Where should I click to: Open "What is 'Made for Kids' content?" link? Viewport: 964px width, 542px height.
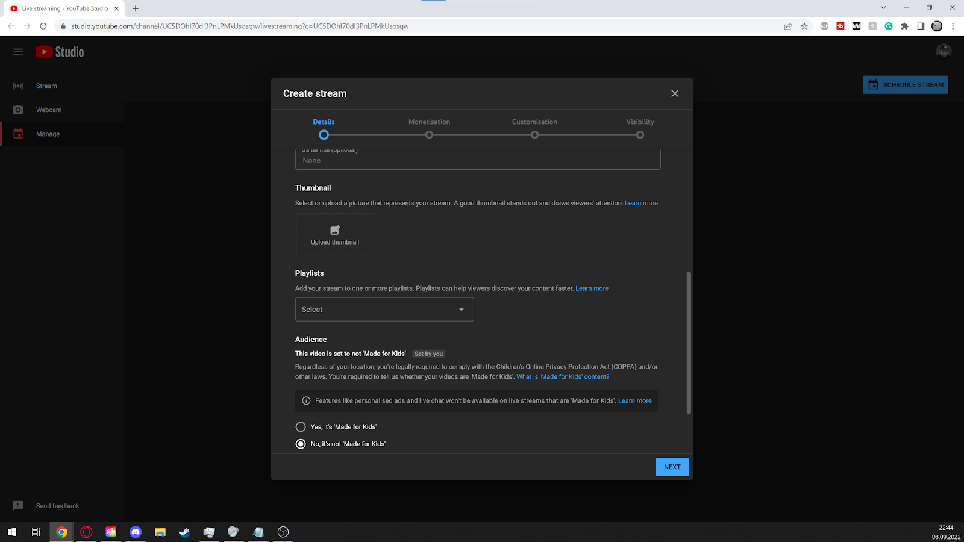tap(563, 377)
